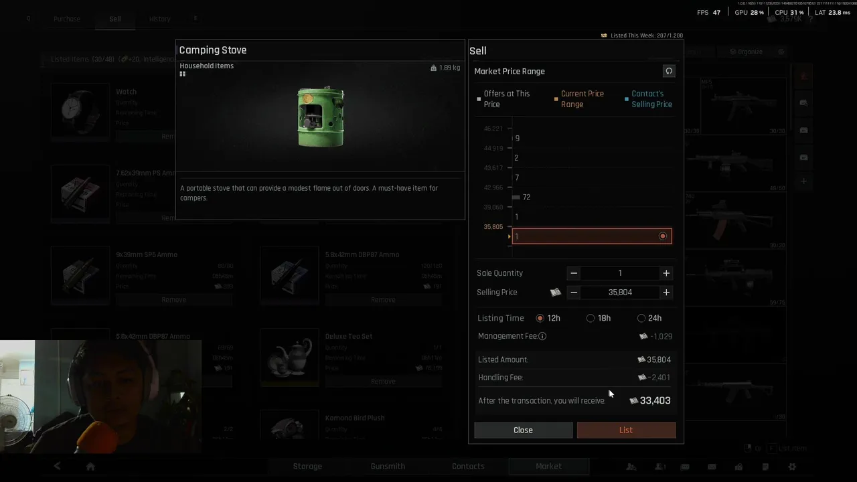Increase Sale Quantity with plus button

pyautogui.click(x=666, y=273)
